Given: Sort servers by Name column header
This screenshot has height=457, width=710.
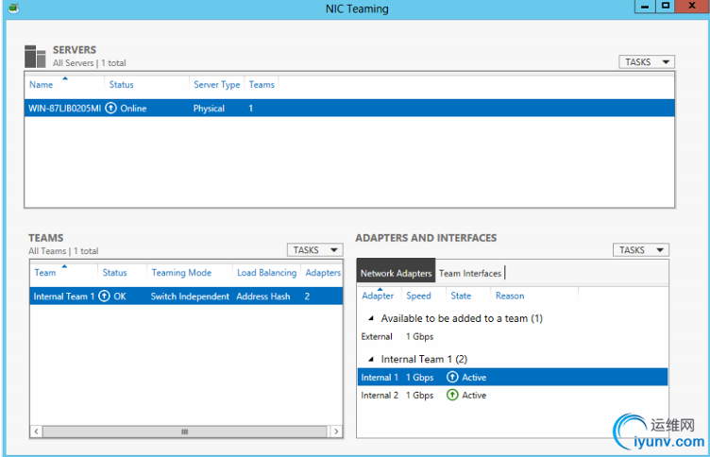Looking at the screenshot, I should [x=42, y=85].
